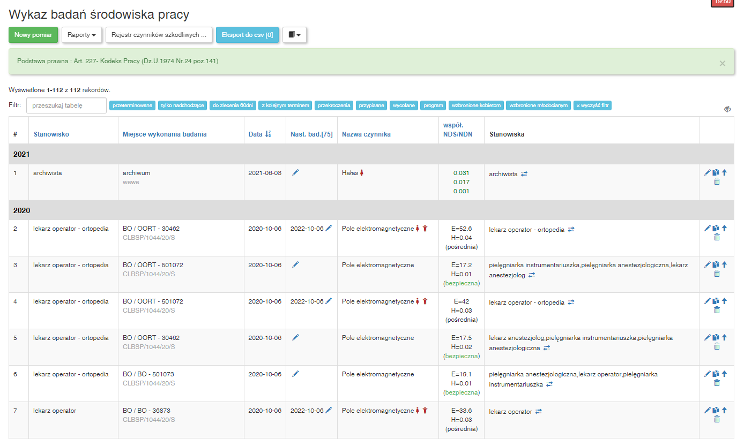The image size is (737, 439).
Task: Edit the archiwista row with pencil icon
Action: (x=708, y=172)
